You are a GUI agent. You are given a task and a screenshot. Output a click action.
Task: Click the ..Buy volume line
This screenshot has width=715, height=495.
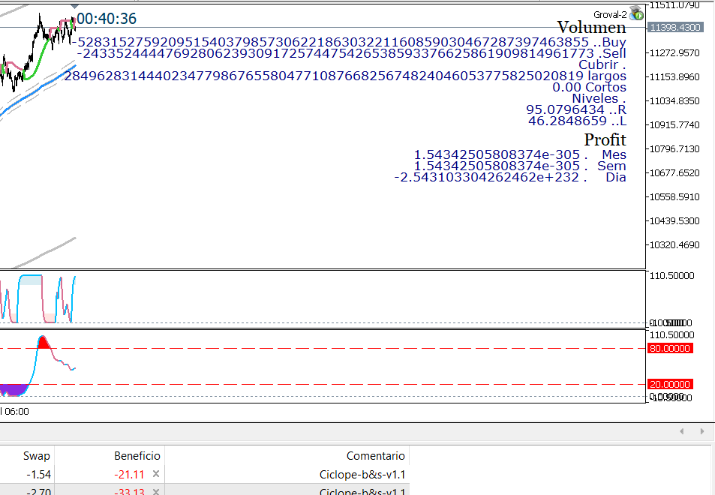click(x=349, y=43)
